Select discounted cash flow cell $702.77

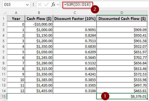coord(122,57)
